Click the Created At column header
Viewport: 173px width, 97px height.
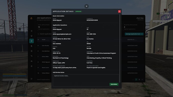coord(131,40)
